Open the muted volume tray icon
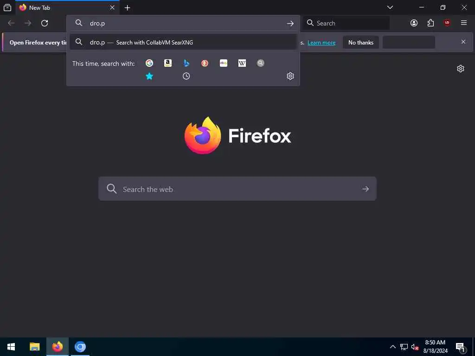 click(x=415, y=347)
